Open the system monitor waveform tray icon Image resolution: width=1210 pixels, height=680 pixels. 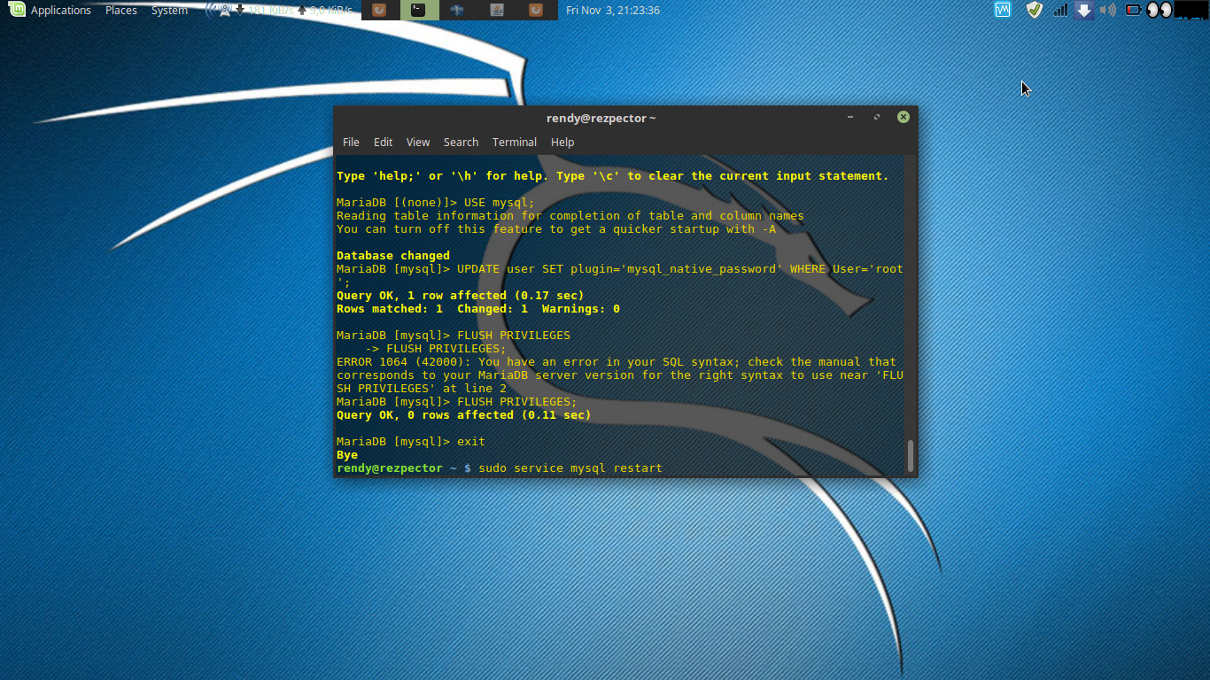coord(1002,10)
